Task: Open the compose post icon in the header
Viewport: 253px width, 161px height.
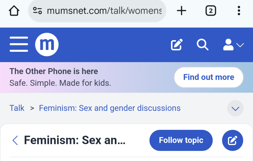Action: [177, 45]
